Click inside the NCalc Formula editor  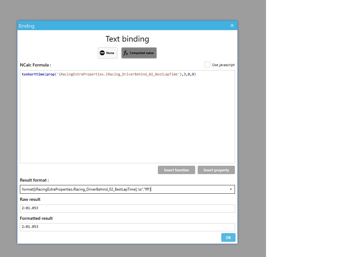pyautogui.click(x=127, y=117)
